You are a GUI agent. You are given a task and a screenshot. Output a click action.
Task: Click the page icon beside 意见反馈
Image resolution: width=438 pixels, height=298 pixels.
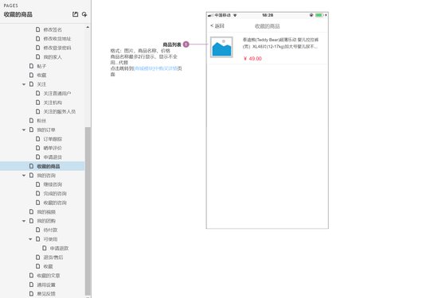click(31, 293)
